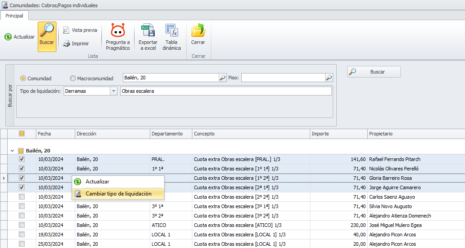Switch to the Principal ribbon tab

point(14,16)
